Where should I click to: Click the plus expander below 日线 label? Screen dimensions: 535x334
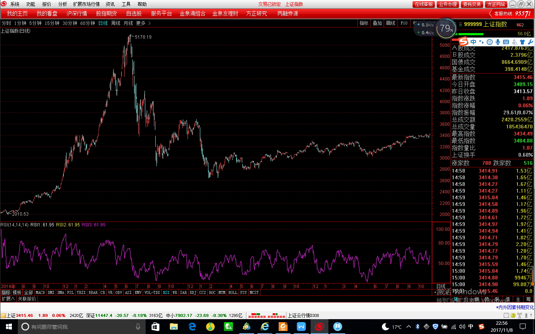tap(435, 292)
